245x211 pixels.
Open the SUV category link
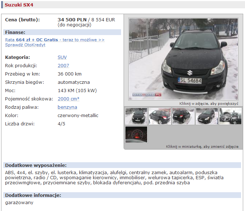[x=62, y=57]
